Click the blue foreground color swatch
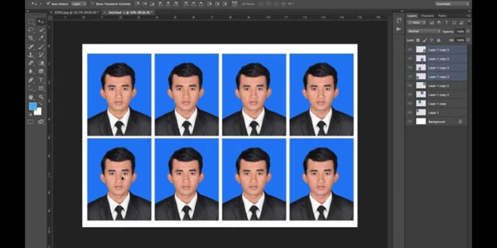The width and height of the screenshot is (497, 248). point(33,106)
